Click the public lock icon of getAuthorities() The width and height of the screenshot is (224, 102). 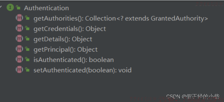pyautogui.click(x=27, y=18)
